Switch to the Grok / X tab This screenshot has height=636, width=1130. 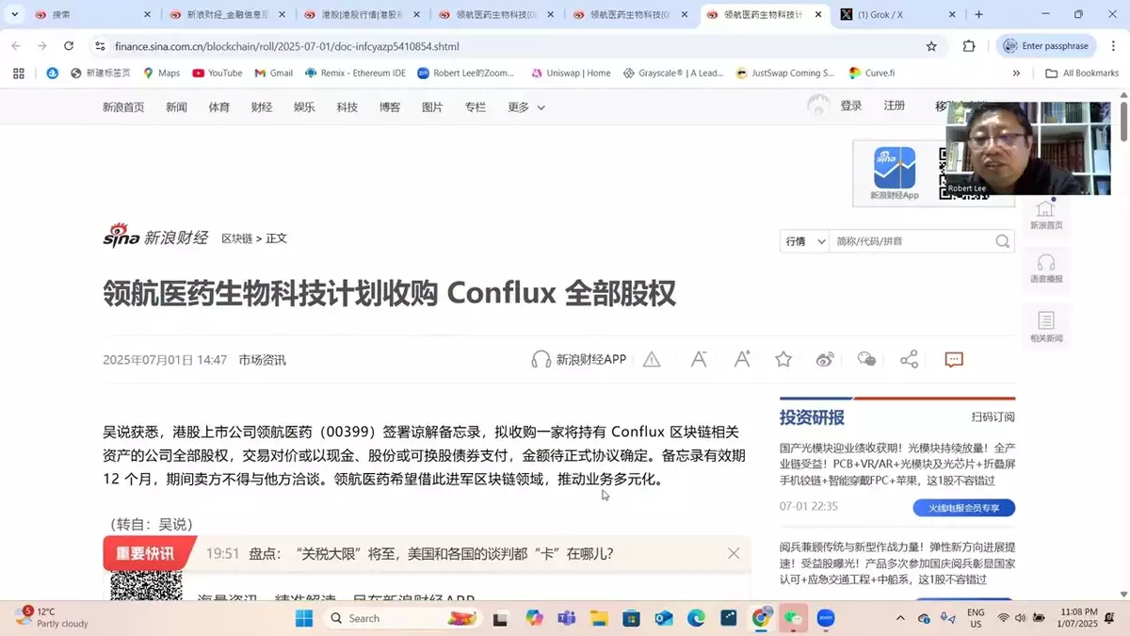pos(899,15)
